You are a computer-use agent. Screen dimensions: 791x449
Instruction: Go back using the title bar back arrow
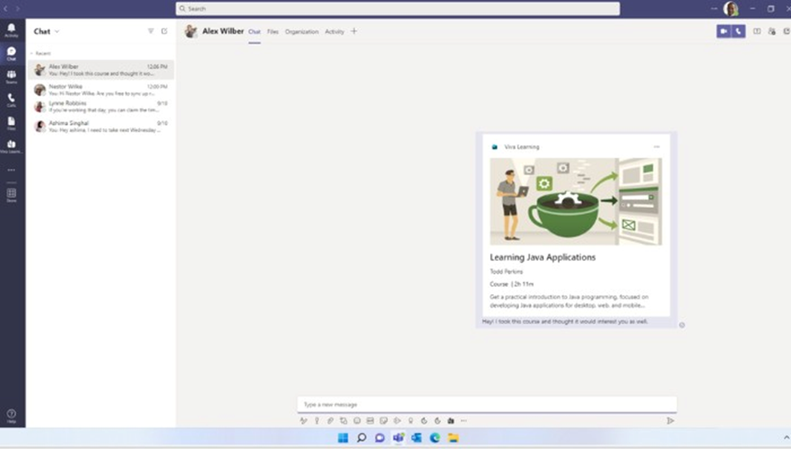click(6, 9)
